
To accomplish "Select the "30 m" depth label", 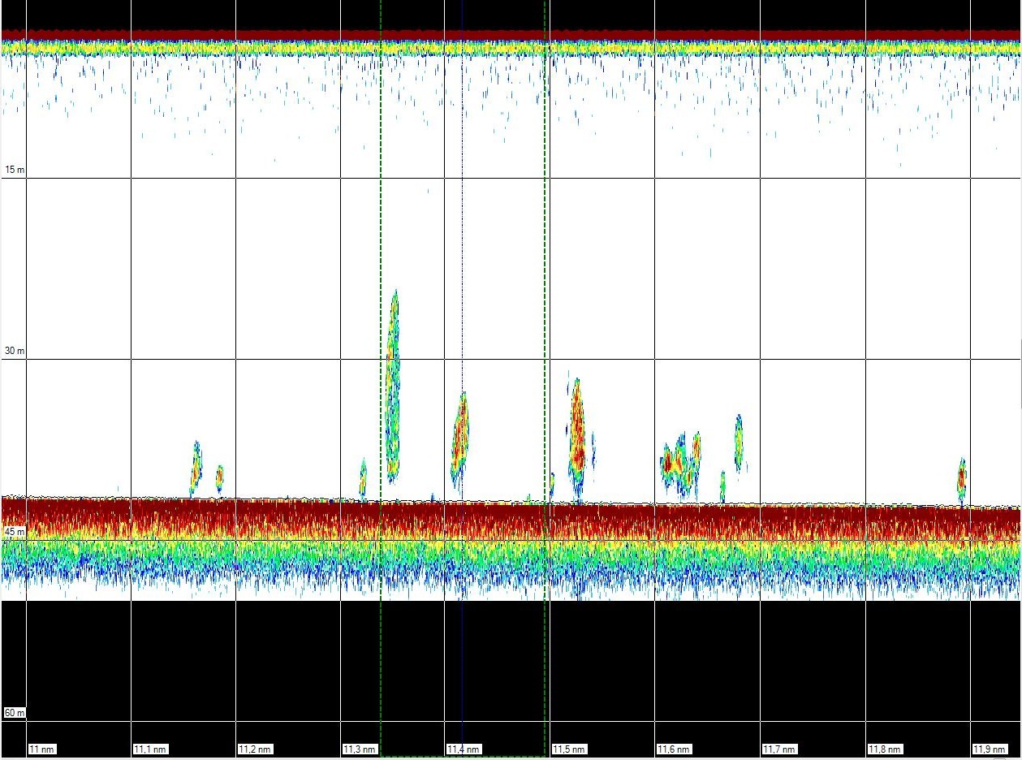I will 15,351.
